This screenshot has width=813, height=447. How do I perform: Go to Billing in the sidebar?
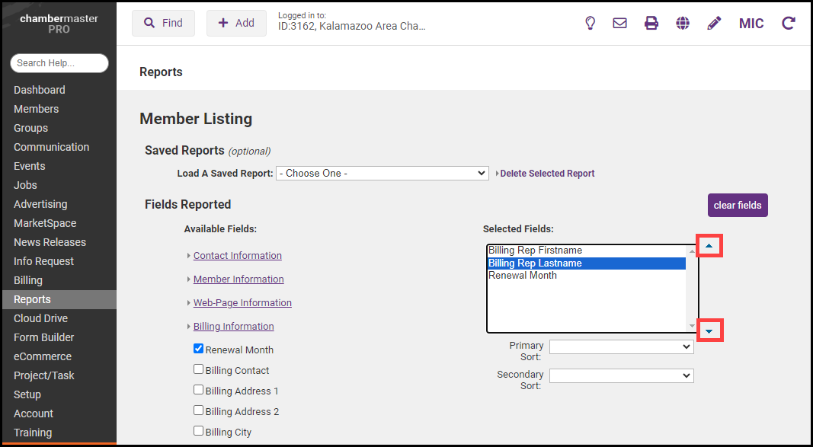point(28,280)
